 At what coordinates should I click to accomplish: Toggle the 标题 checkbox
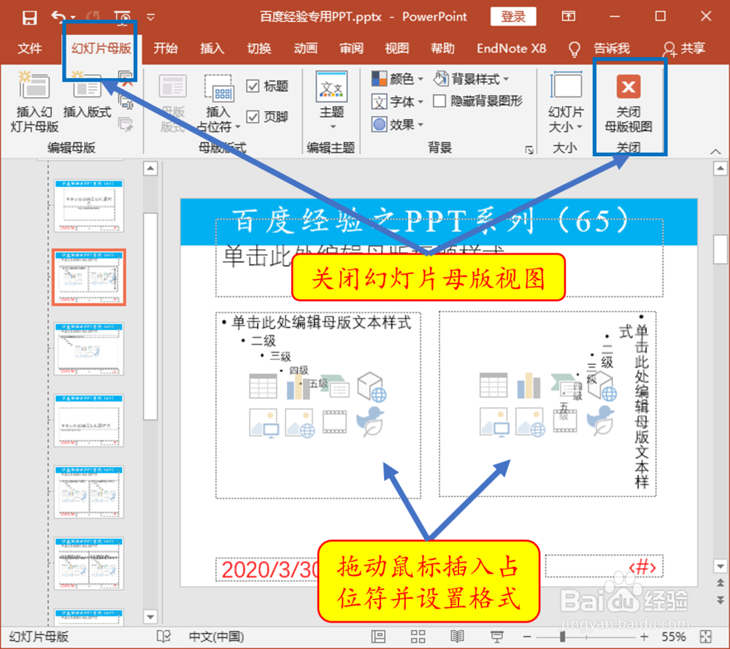(x=253, y=86)
